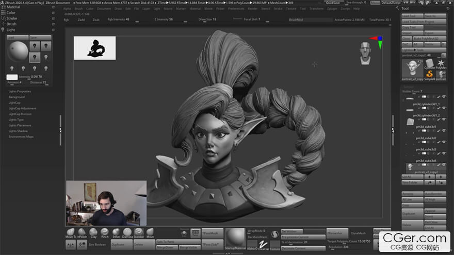The image size is (454, 255).
Task: Click the Decimate Current button
Action: [x=303, y=248]
